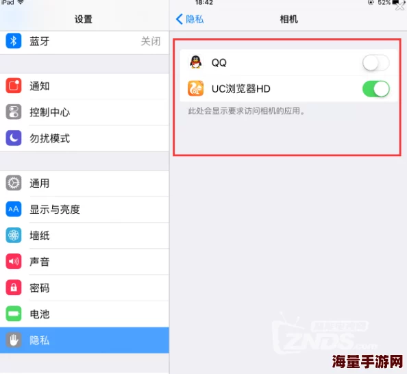Disable camera access for UC浏览器HD
407x374 pixels.
click(x=376, y=89)
